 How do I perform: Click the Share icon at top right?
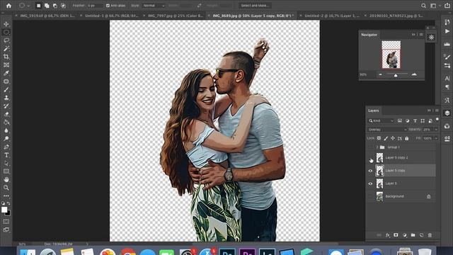coord(447,6)
